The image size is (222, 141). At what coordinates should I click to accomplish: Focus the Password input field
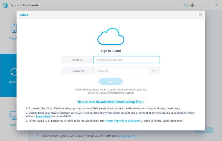[x=120, y=71]
